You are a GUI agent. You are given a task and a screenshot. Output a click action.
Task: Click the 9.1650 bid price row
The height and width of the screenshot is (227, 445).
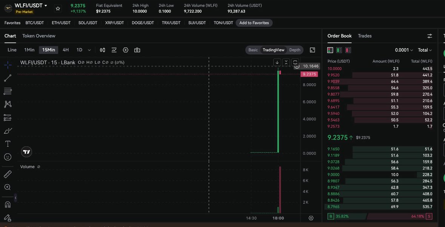[x=380, y=149]
